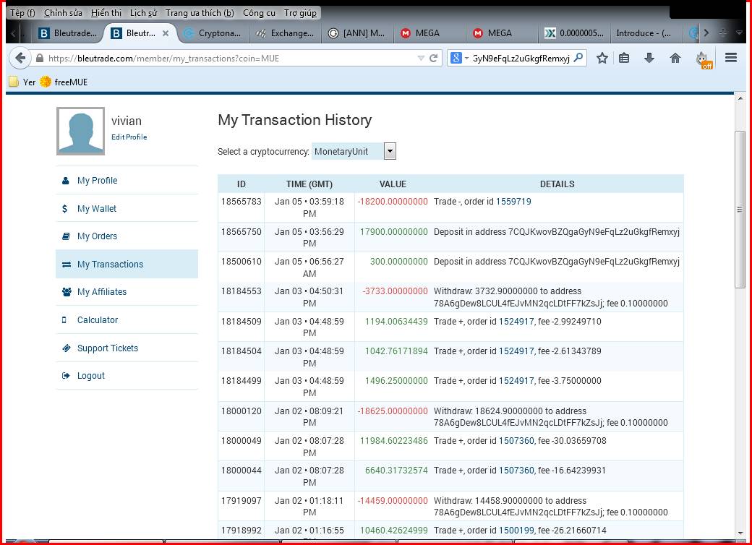Click the browser back arrow button
Viewport: 752px width, 545px height.
pyautogui.click(x=20, y=59)
